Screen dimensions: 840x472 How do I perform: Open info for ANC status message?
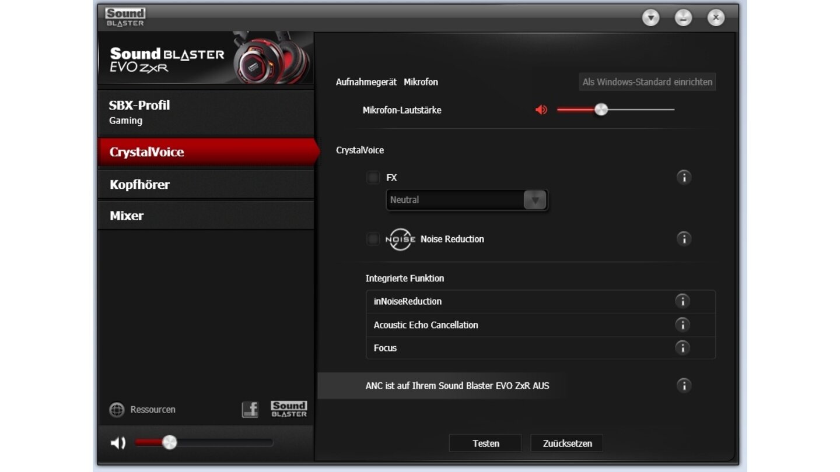pos(684,385)
